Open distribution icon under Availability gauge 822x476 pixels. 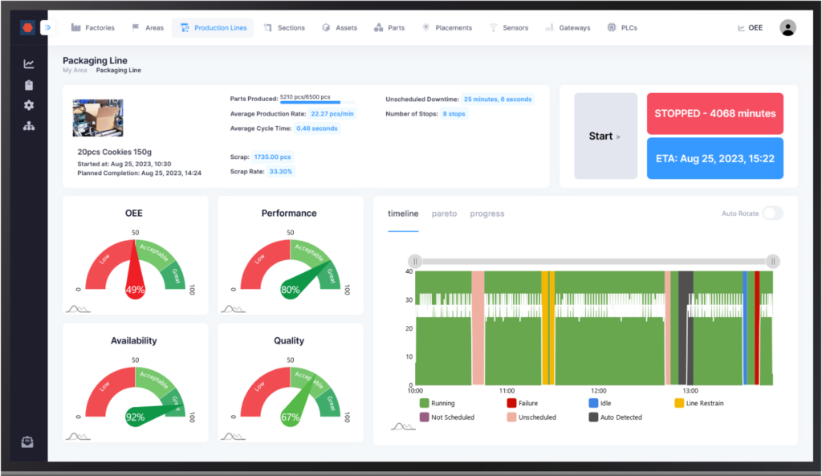tap(78, 437)
